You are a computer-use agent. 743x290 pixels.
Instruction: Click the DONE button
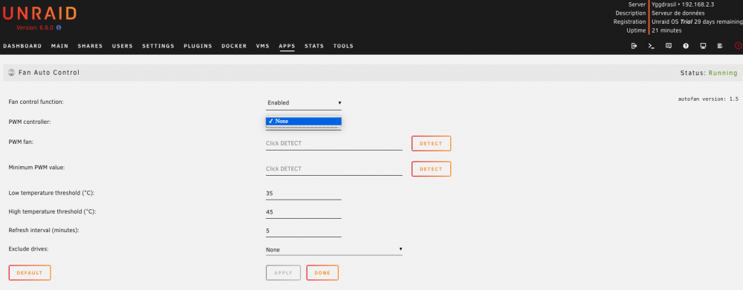click(x=322, y=273)
